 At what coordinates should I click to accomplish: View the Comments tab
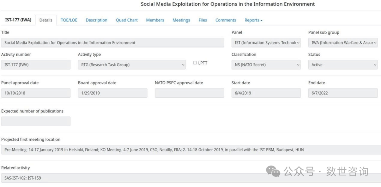click(225, 20)
